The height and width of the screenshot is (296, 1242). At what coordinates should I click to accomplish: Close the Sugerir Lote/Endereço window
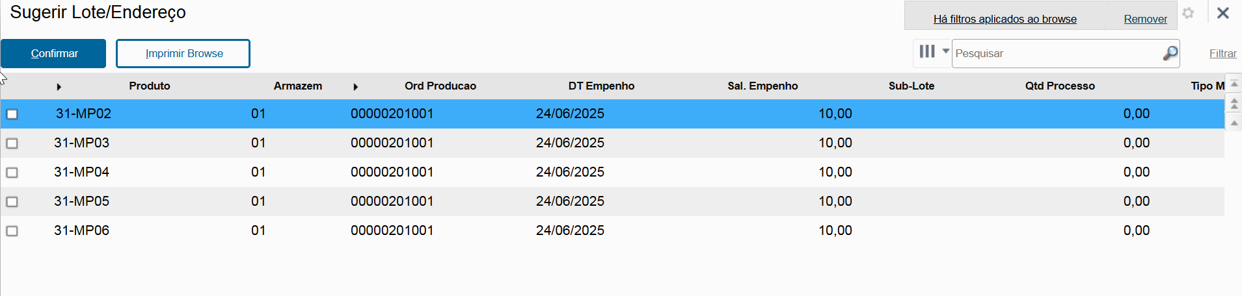pyautogui.click(x=1222, y=13)
